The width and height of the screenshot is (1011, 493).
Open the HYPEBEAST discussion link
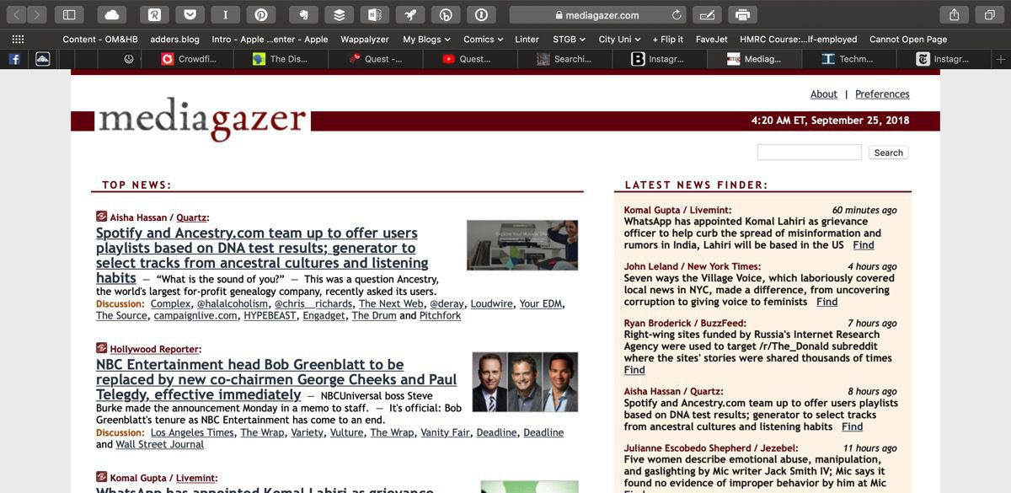click(x=270, y=315)
